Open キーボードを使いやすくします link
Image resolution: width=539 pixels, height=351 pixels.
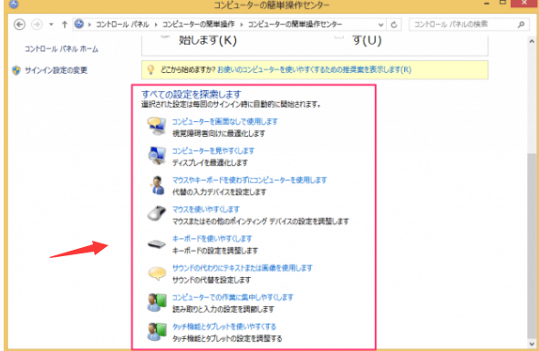[212, 239]
